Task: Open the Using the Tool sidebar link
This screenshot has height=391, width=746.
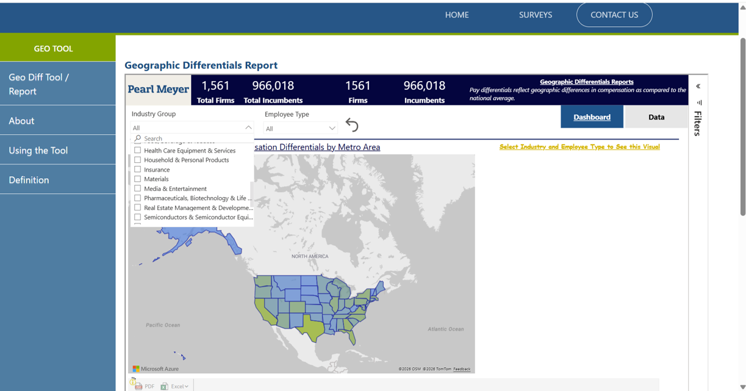Action: point(38,150)
